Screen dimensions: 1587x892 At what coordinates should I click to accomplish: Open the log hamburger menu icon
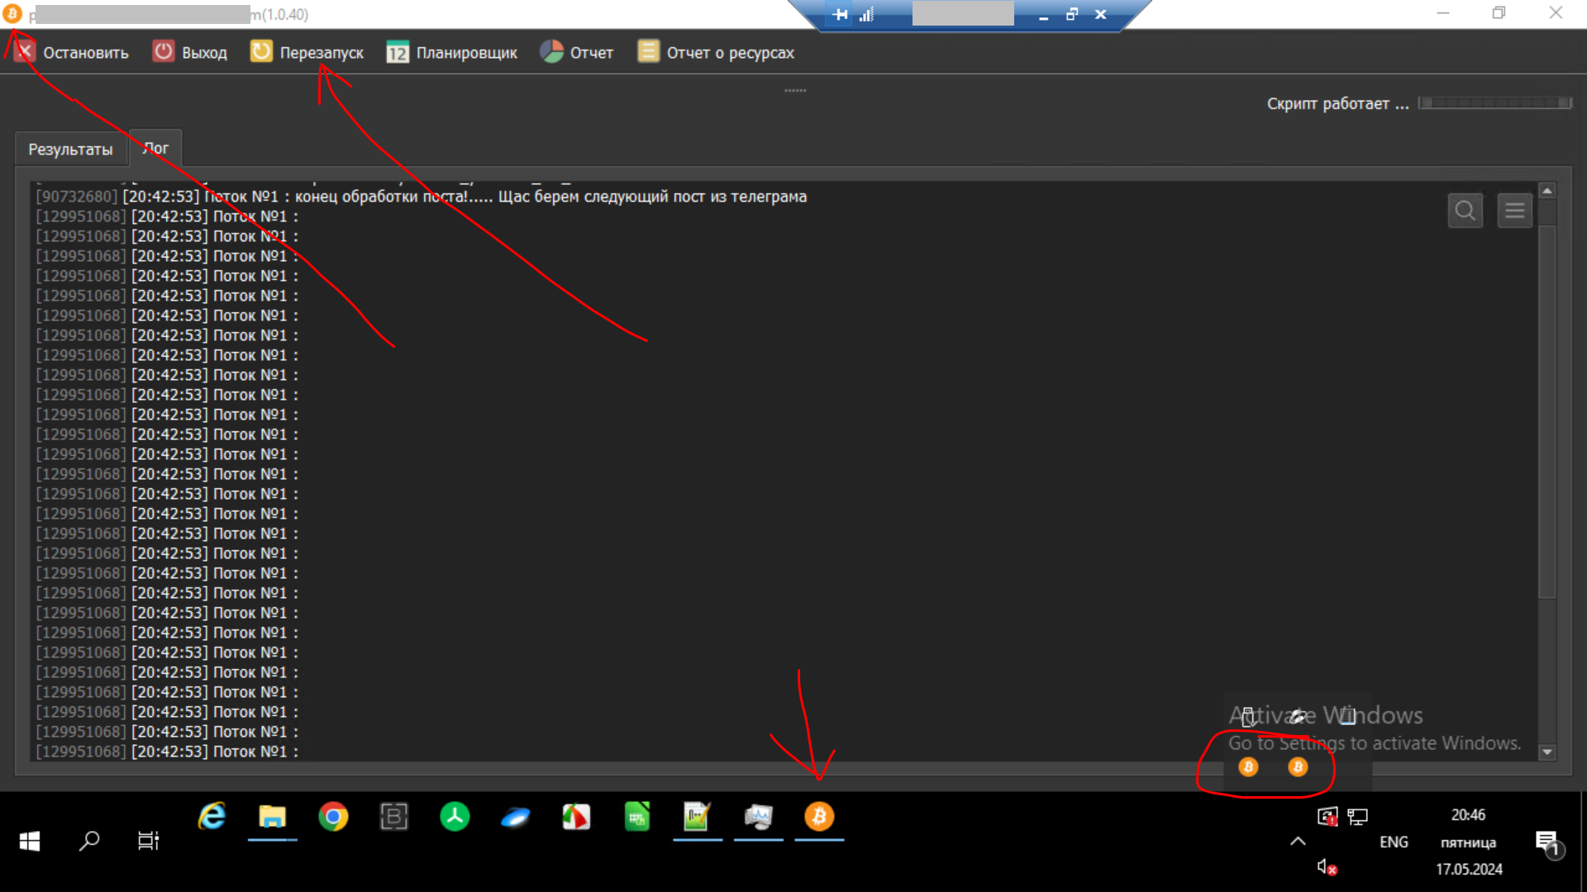pyautogui.click(x=1514, y=211)
